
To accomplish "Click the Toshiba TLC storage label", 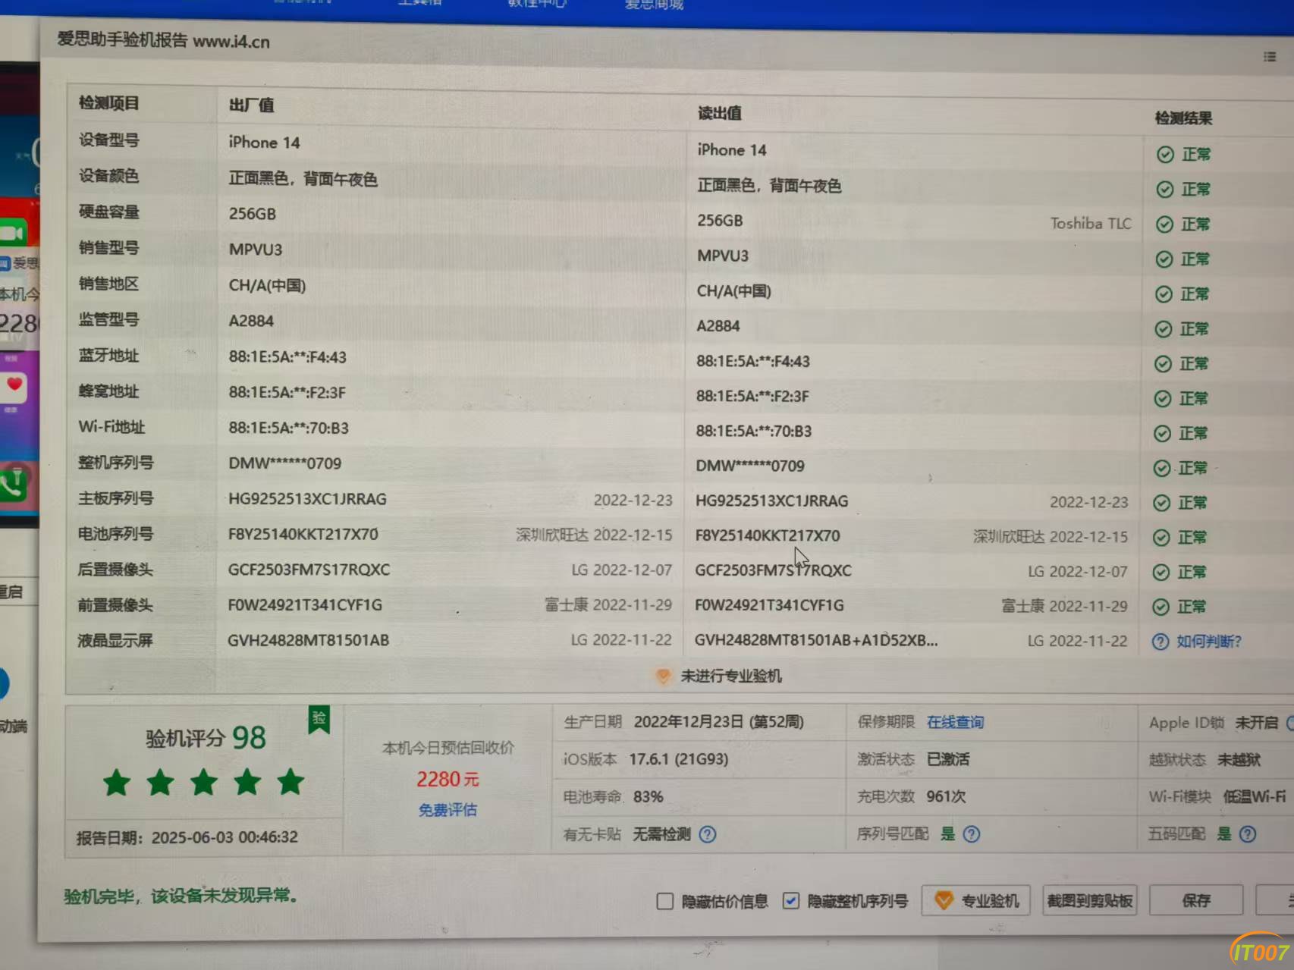I will click(x=1091, y=223).
